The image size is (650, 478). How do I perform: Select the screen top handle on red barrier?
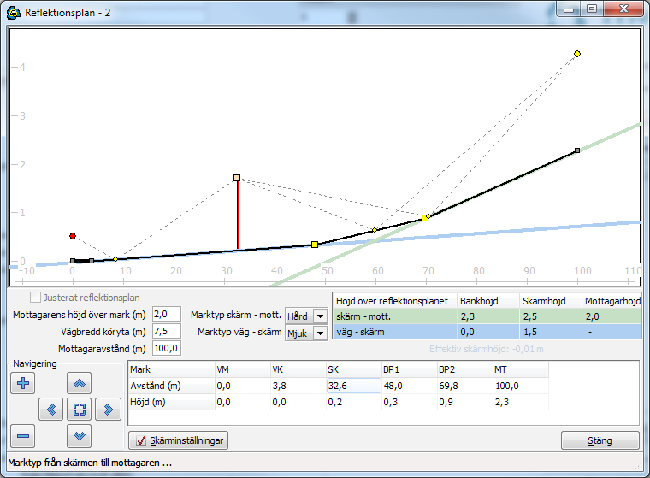237,178
